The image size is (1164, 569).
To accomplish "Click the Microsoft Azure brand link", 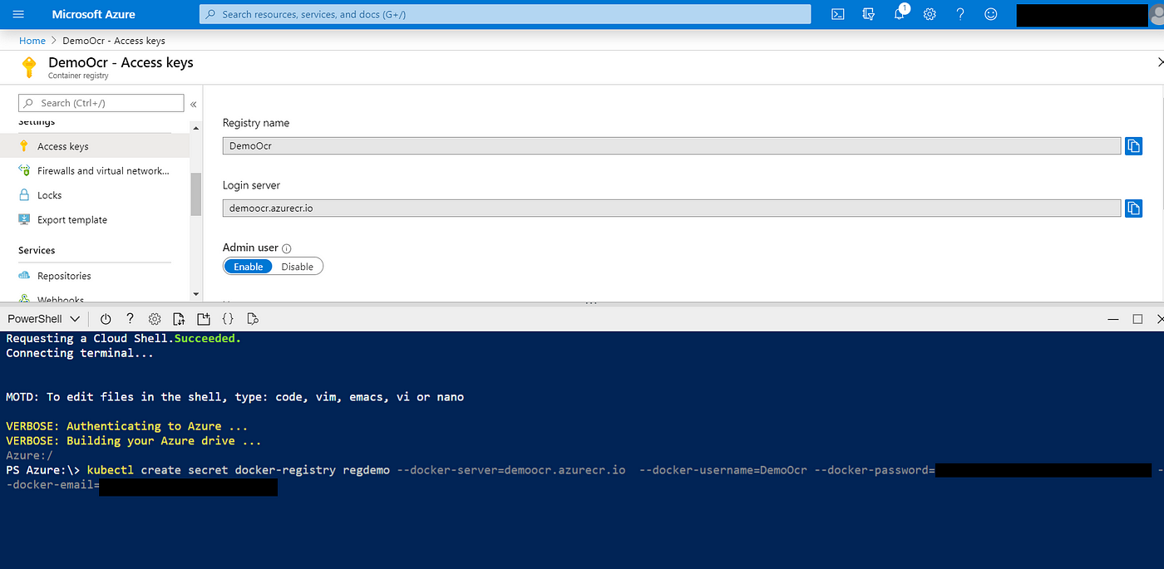I will [x=93, y=14].
